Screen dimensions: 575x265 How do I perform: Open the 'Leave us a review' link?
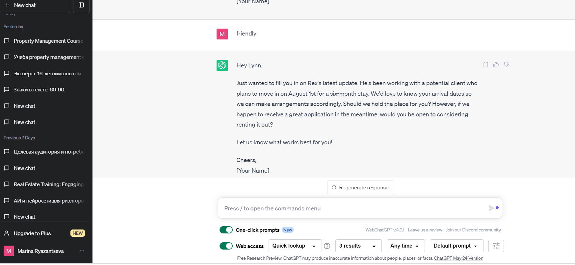coord(425,230)
